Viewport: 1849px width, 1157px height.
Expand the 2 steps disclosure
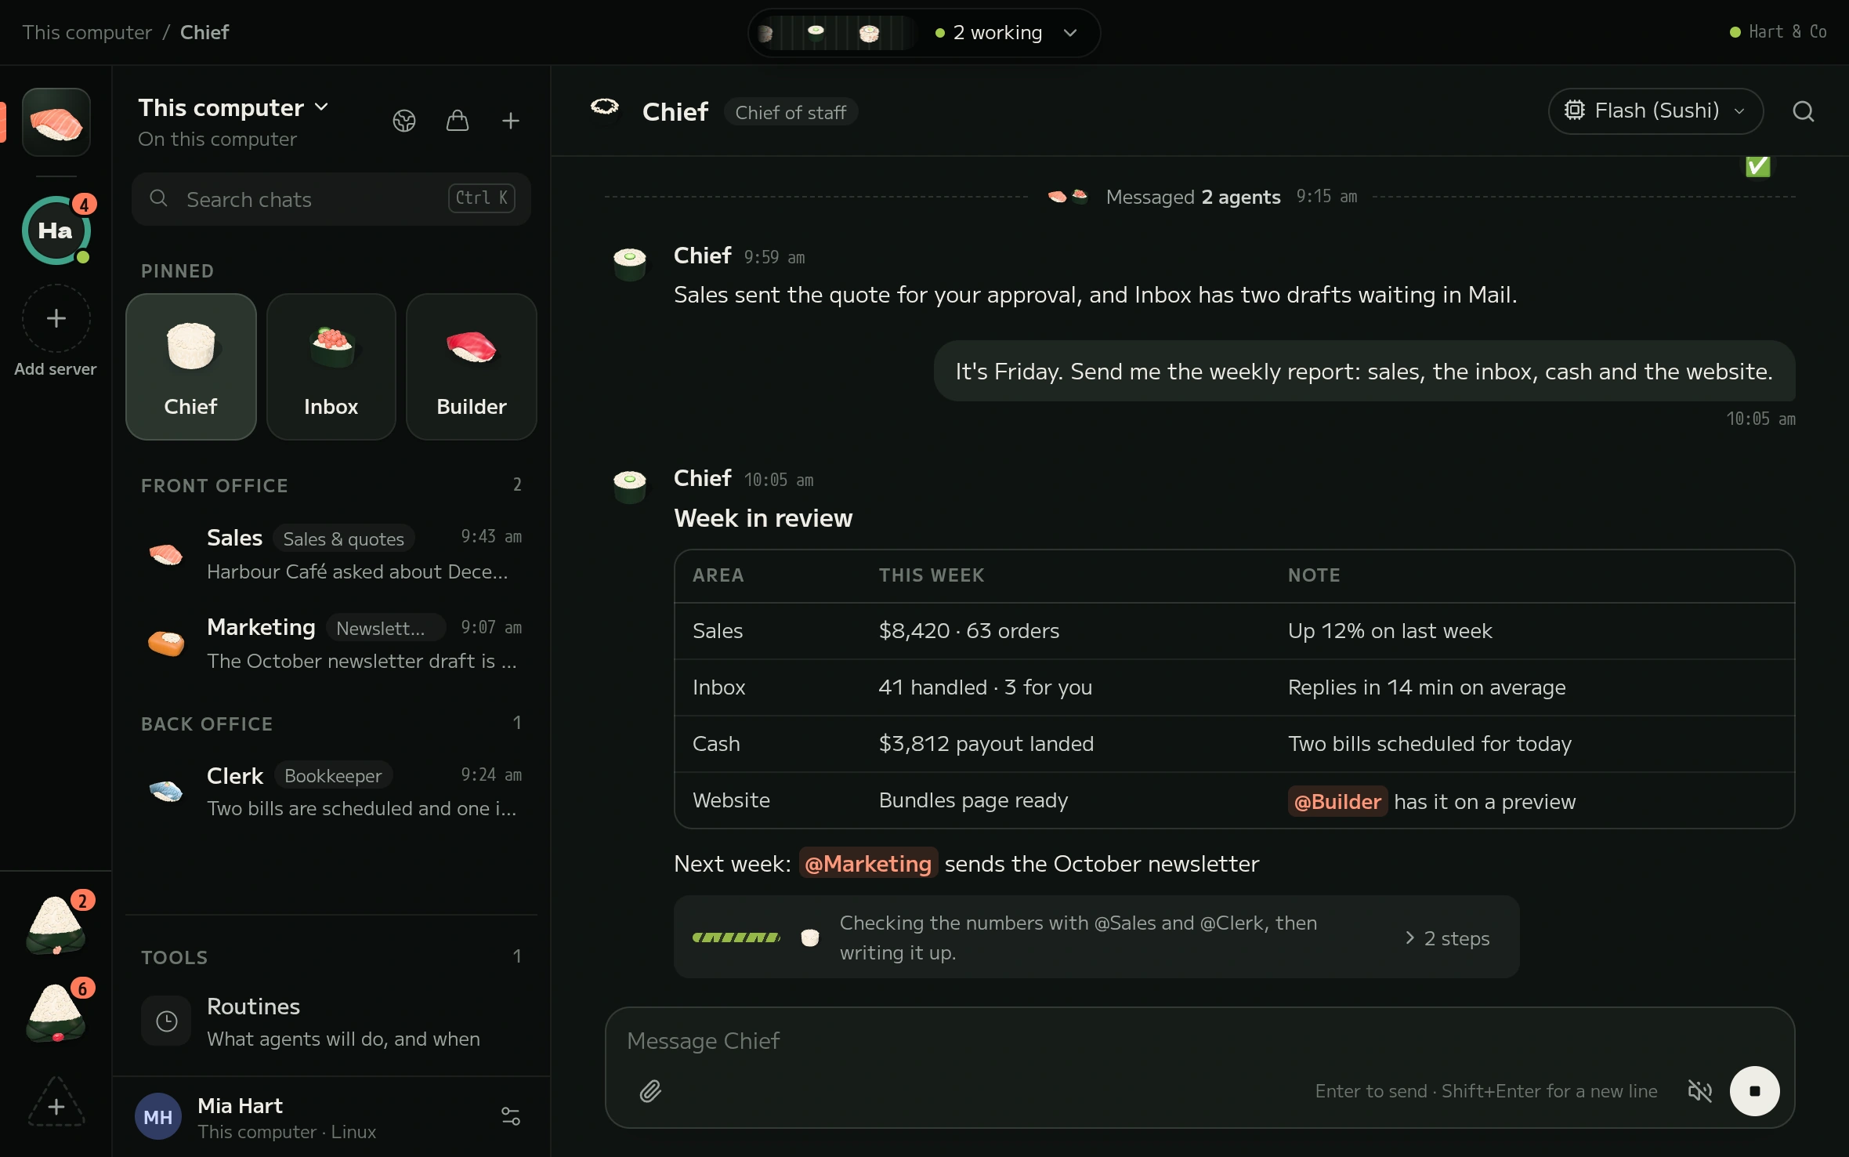pos(1448,938)
